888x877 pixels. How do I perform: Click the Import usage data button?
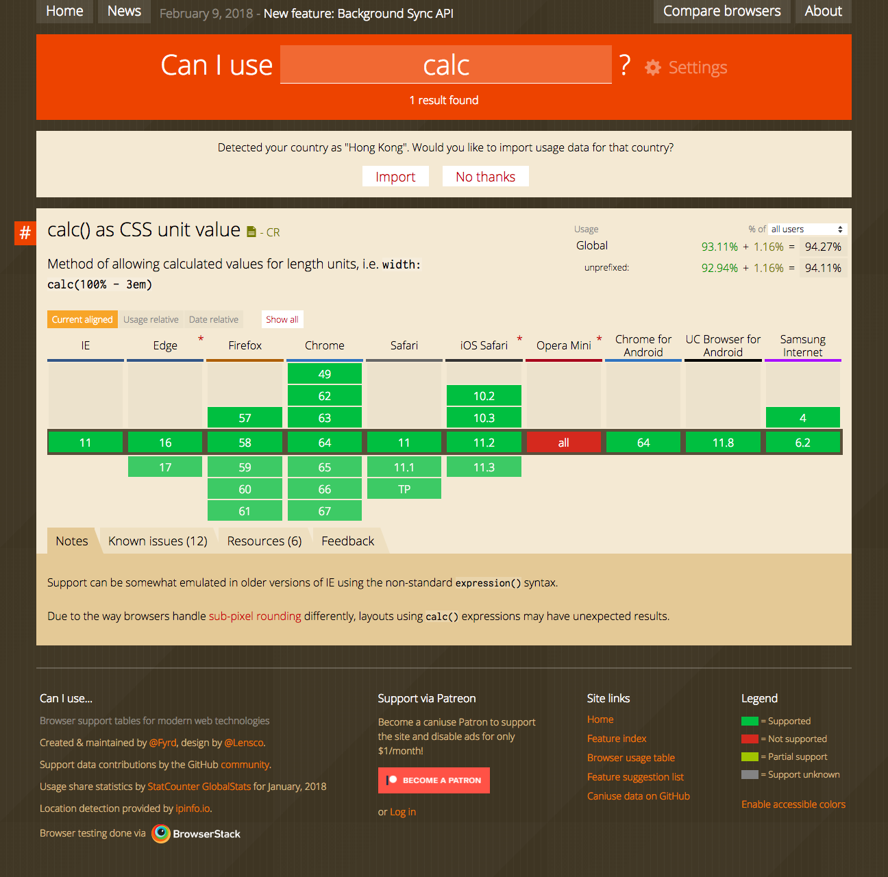395,177
